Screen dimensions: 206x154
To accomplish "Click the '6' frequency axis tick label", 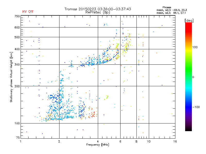I will coord(120,141).
